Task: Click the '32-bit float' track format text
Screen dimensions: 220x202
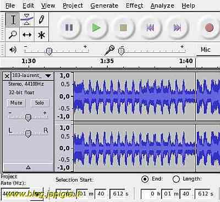Action: click(x=21, y=92)
